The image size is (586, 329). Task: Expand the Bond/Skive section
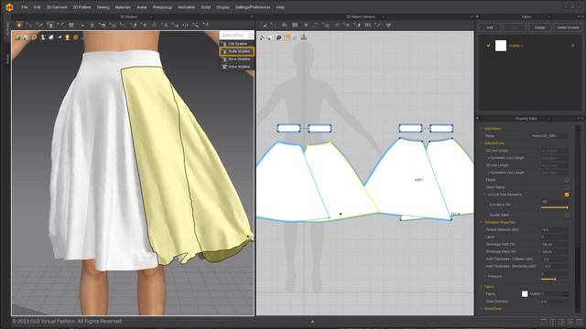tap(482, 309)
